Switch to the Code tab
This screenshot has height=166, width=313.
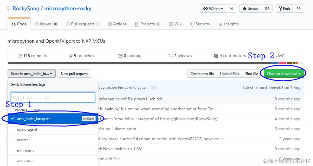tap(19, 24)
